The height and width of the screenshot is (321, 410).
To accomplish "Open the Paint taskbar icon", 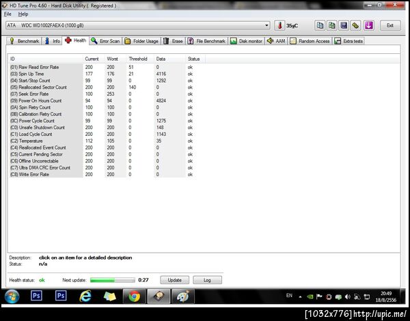I will [182, 296].
